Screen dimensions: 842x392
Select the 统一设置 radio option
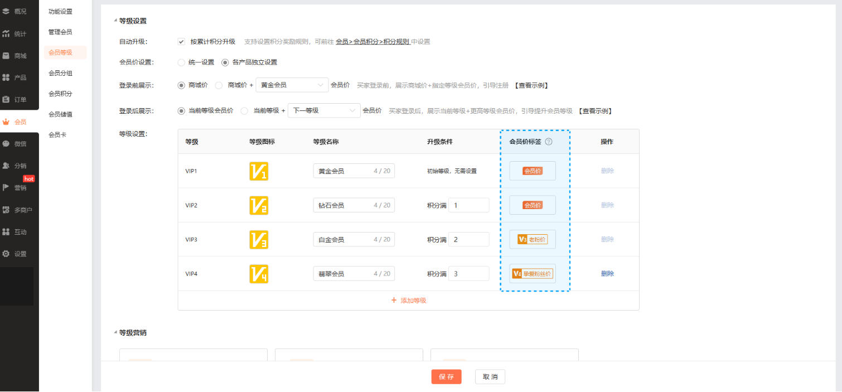(181, 62)
